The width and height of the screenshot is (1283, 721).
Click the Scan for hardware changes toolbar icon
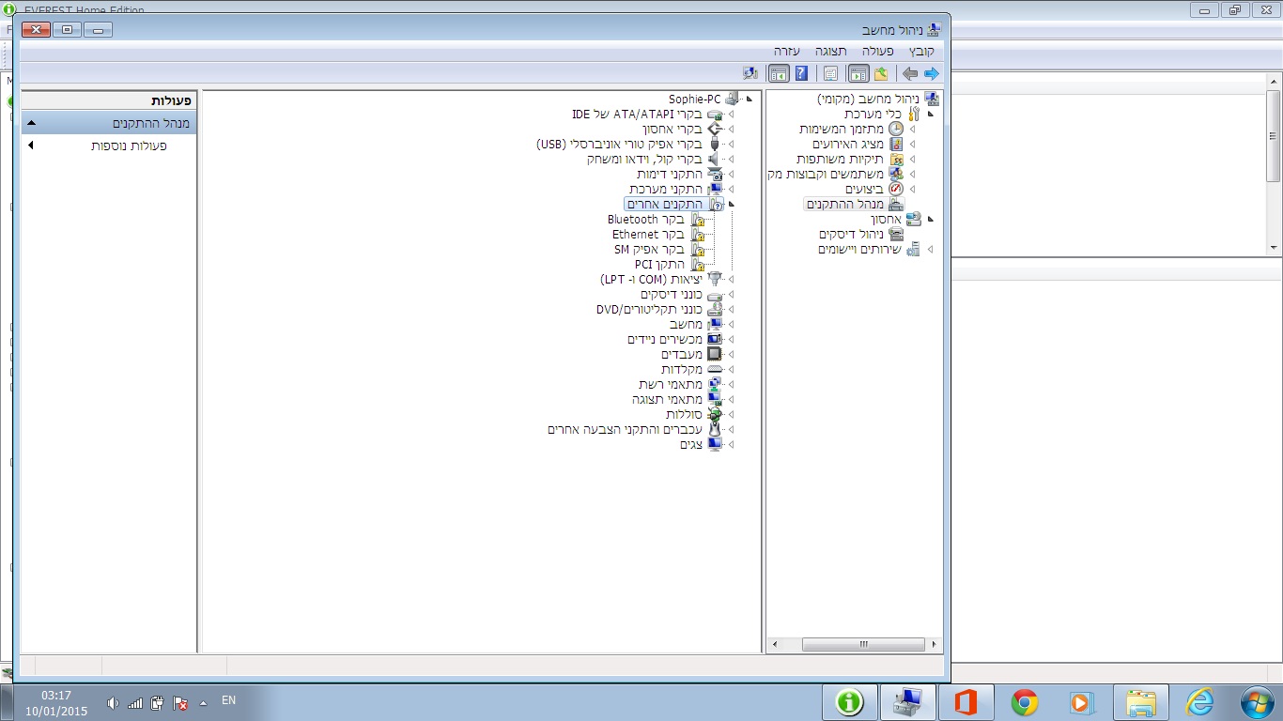[x=750, y=73]
